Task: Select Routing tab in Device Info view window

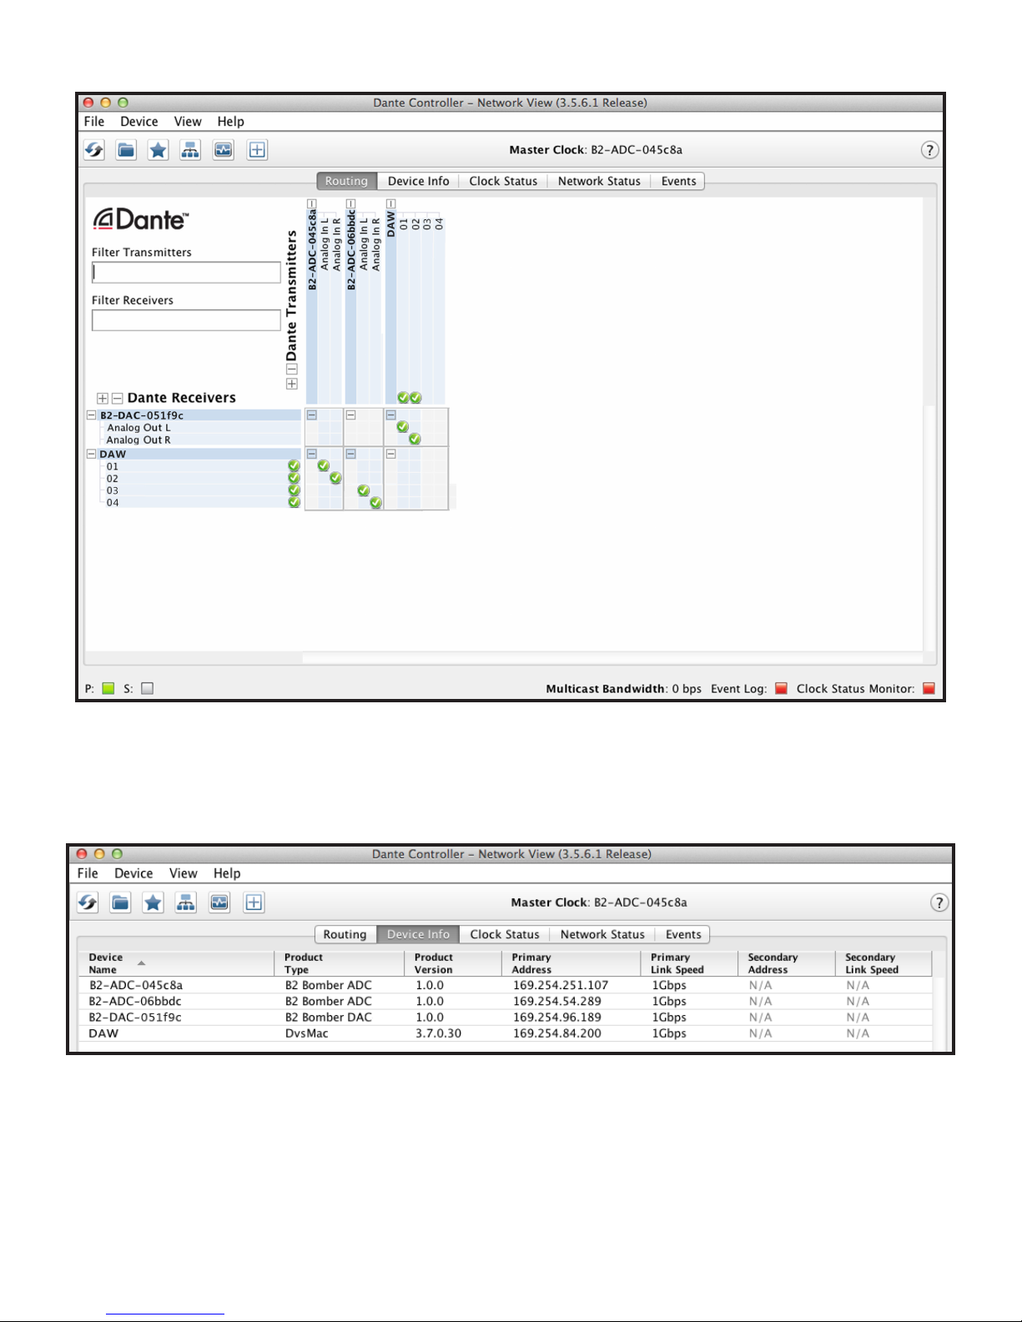Action: click(345, 934)
